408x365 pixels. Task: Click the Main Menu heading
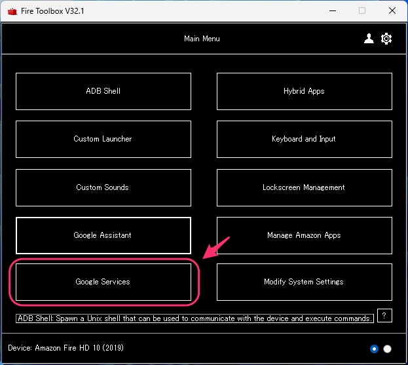pyautogui.click(x=202, y=39)
